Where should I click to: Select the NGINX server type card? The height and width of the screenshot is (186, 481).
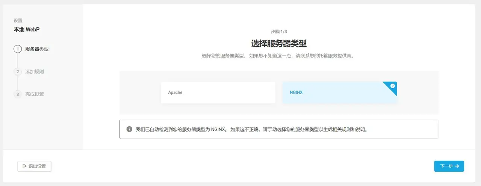(340, 92)
